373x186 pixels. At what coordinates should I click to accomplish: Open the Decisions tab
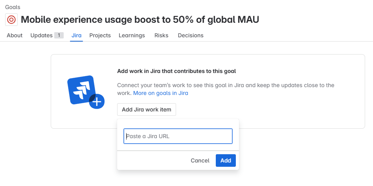(191, 35)
